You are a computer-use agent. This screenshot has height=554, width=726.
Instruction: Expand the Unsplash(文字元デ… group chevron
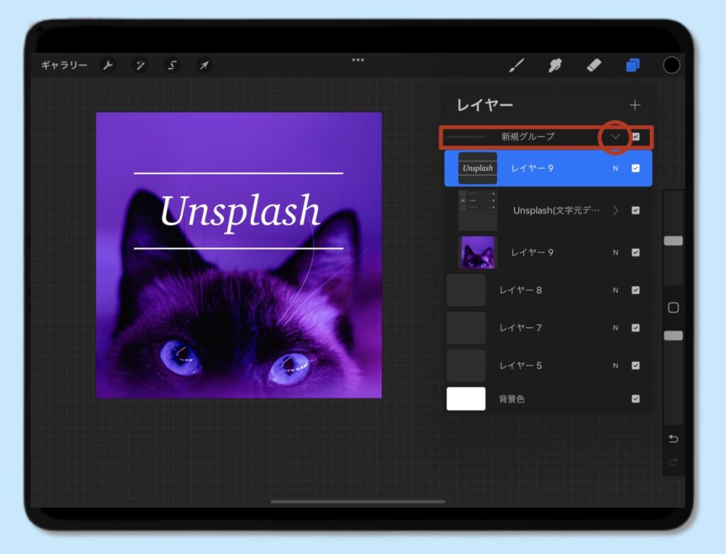tap(615, 210)
